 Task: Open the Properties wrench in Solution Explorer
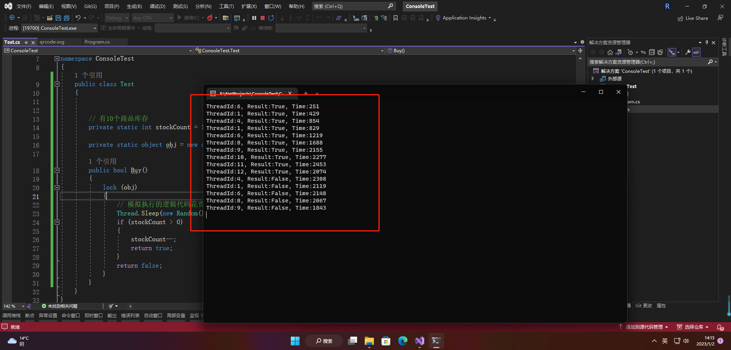(x=688, y=52)
